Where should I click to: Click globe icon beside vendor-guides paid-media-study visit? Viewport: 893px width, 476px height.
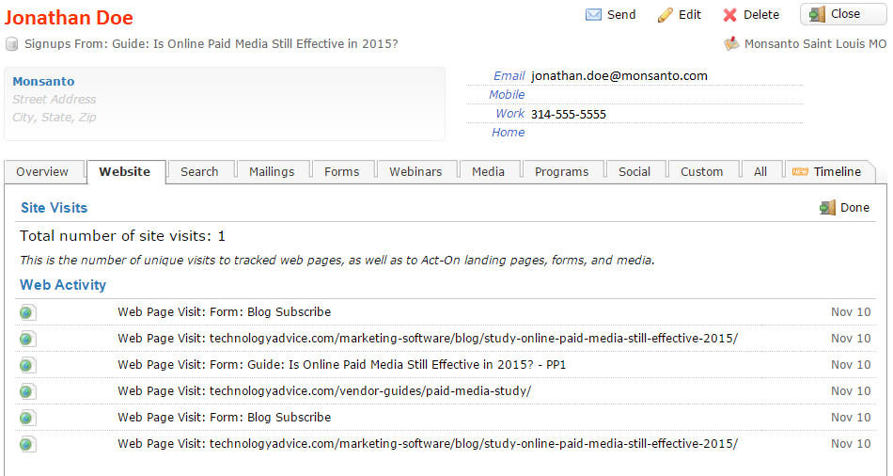pyautogui.click(x=26, y=391)
